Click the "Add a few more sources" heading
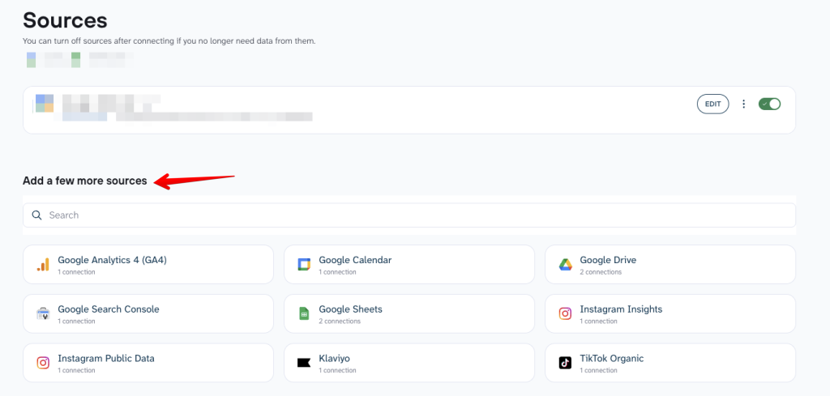The height and width of the screenshot is (396, 830). 84,181
